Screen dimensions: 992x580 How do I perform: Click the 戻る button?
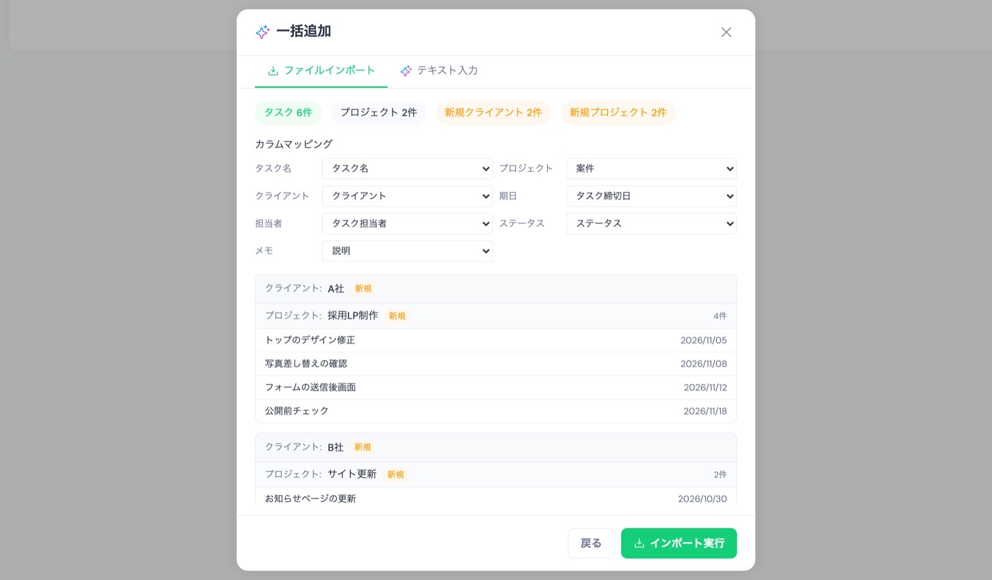click(x=591, y=543)
